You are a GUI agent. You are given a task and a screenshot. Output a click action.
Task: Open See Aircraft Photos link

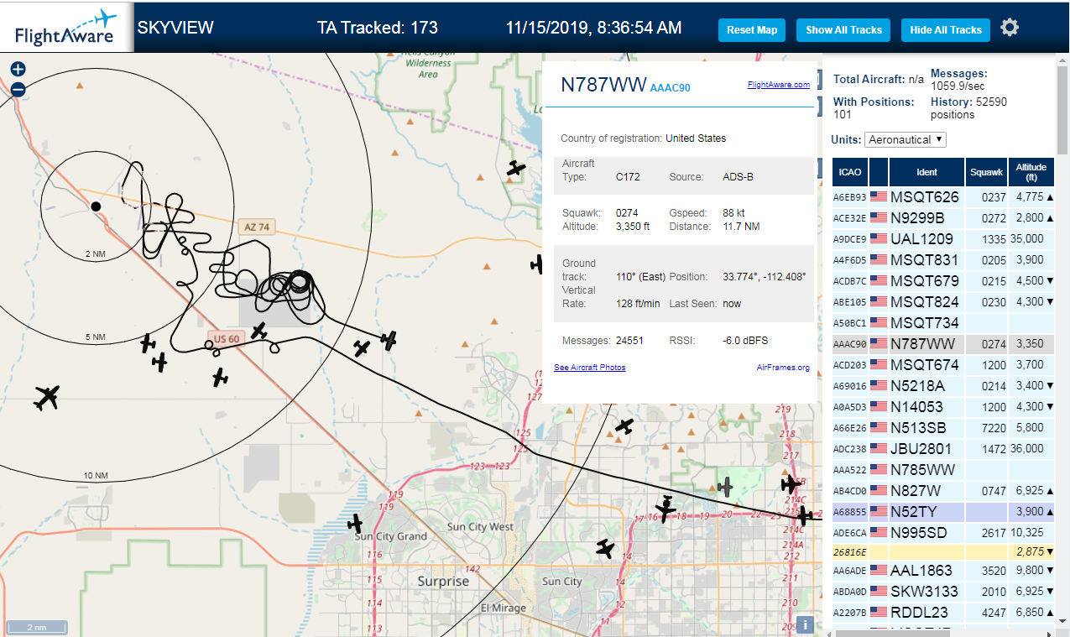click(589, 368)
